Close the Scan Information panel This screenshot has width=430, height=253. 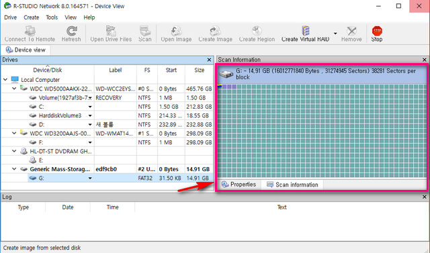[425, 60]
